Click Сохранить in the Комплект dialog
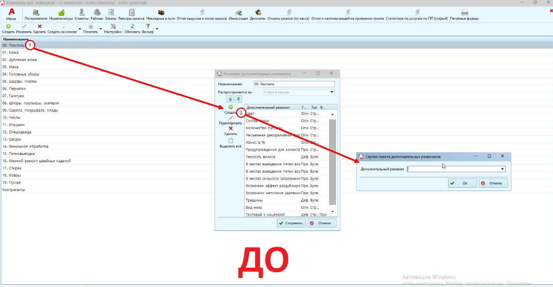553x287 pixels. (291, 223)
